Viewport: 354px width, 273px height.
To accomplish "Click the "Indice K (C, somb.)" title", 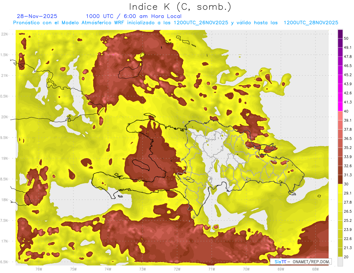I will (180, 7).
